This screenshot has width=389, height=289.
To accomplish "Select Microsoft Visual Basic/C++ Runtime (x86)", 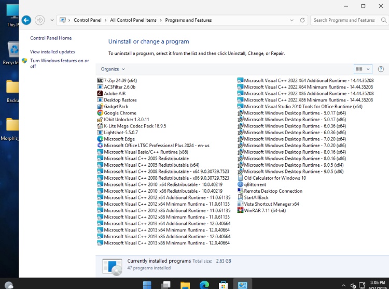I will pos(143,152).
